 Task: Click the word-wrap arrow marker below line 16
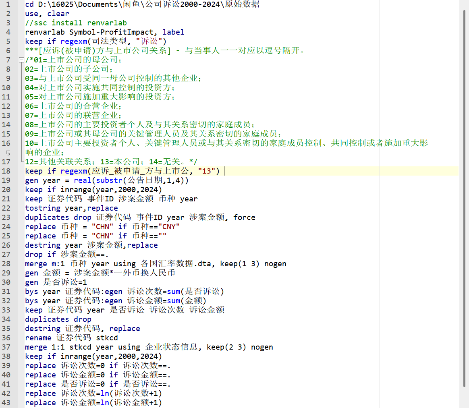pos(8,153)
